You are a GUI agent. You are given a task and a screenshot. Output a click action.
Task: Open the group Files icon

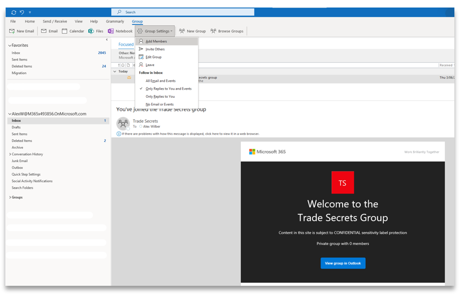tap(95, 31)
